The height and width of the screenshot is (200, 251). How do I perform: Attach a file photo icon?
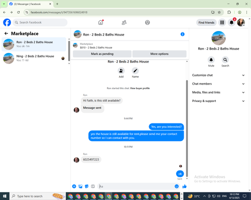80,186
